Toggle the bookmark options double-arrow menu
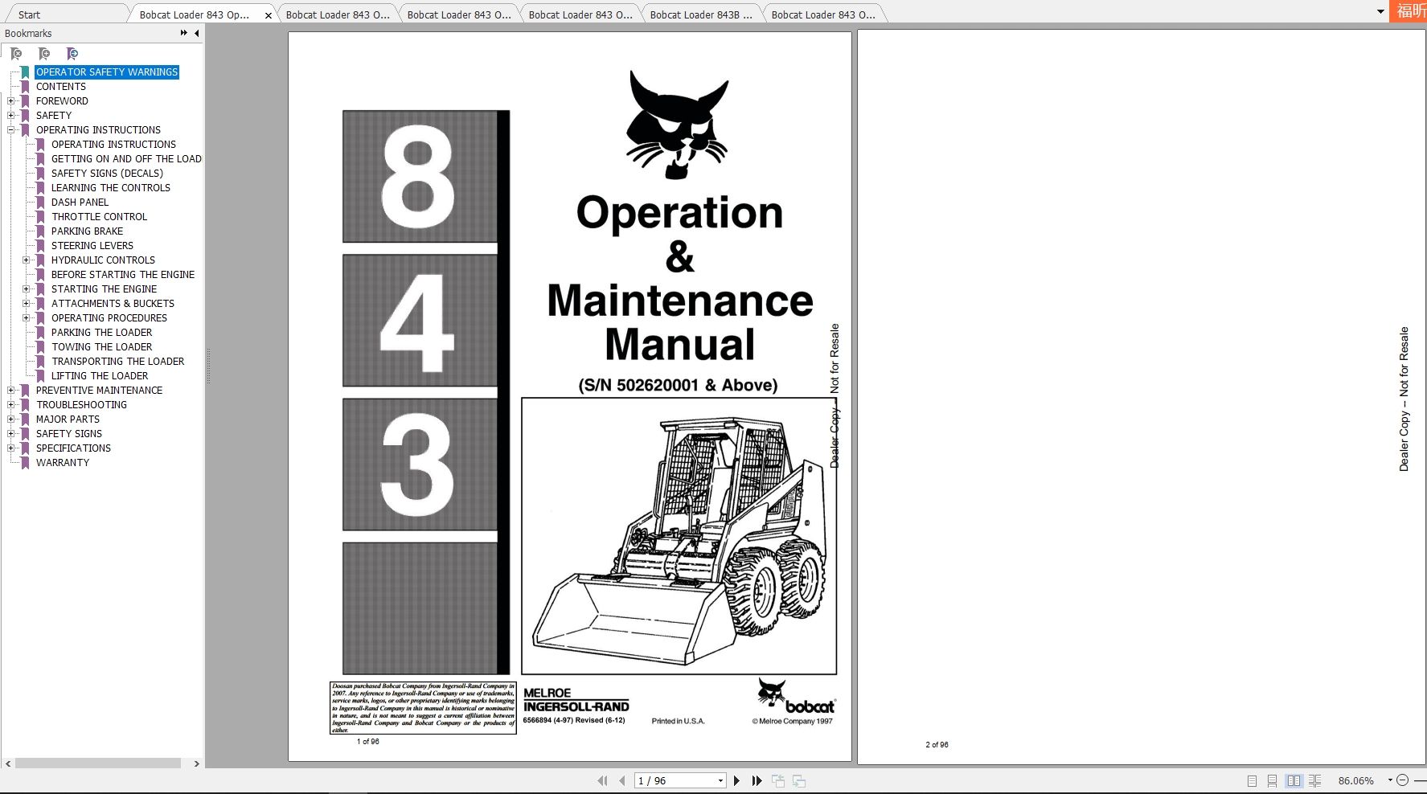This screenshot has height=794, width=1427. tap(182, 33)
